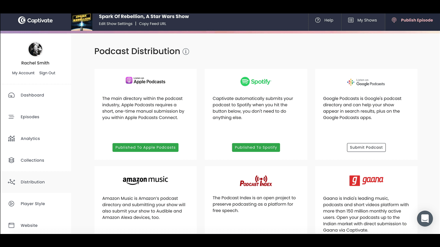Submit Podcast to Google Podcasts
This screenshot has width=440, height=247.
[366, 147]
